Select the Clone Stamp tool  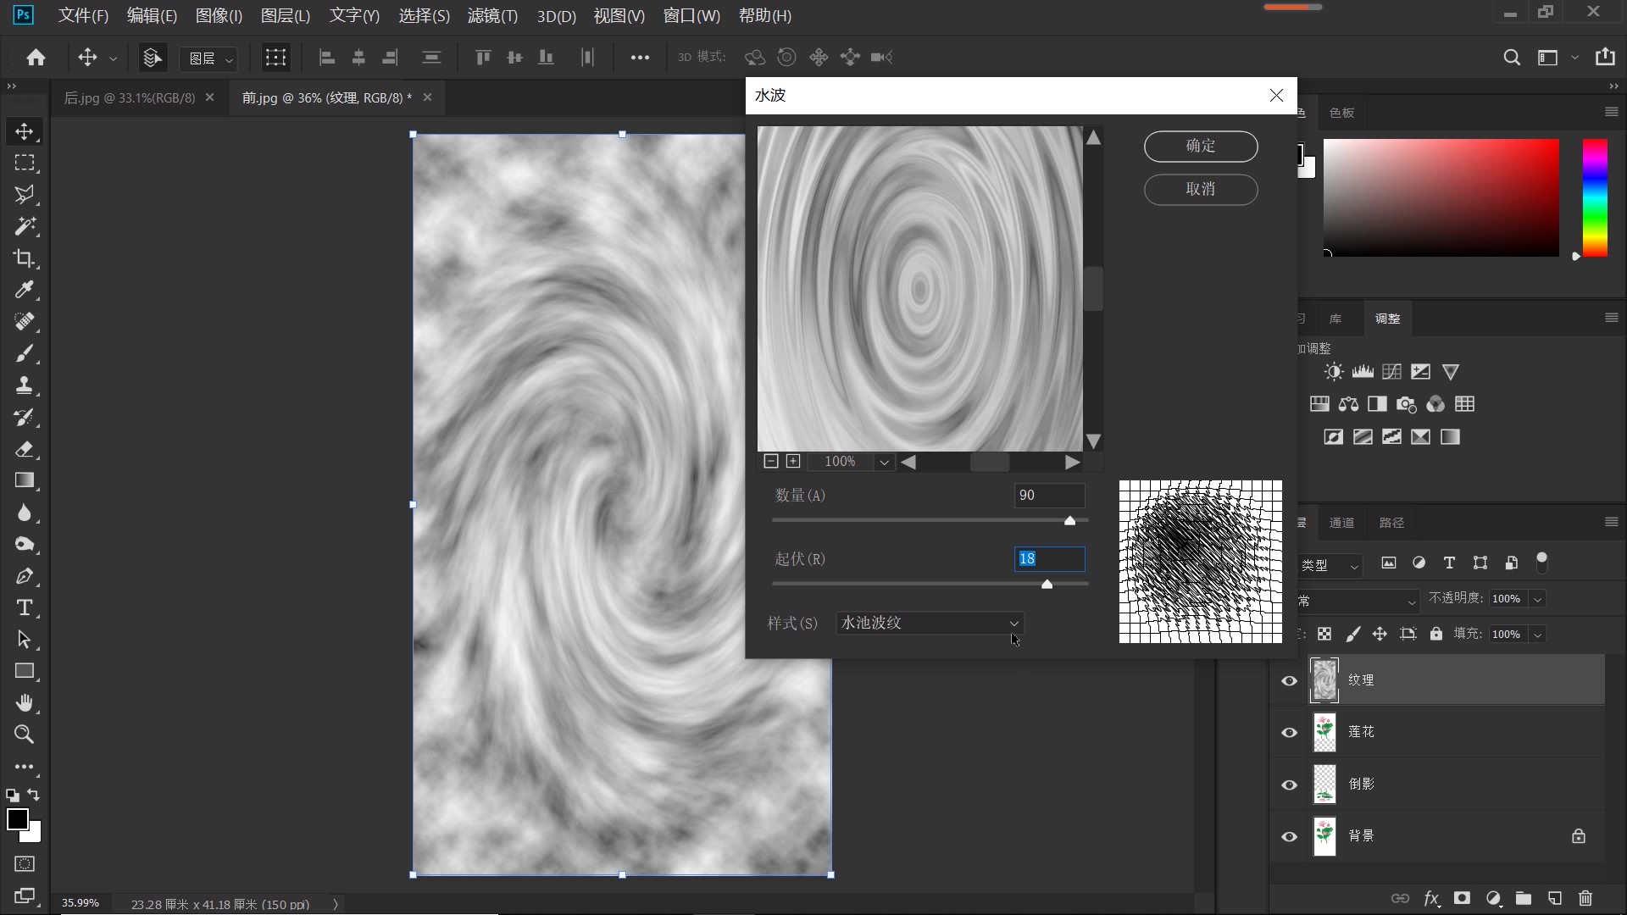[x=24, y=385]
